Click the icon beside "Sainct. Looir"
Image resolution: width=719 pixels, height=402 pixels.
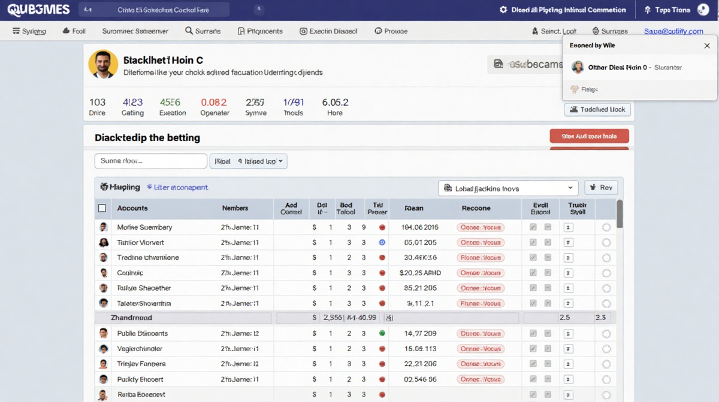pyautogui.click(x=535, y=31)
